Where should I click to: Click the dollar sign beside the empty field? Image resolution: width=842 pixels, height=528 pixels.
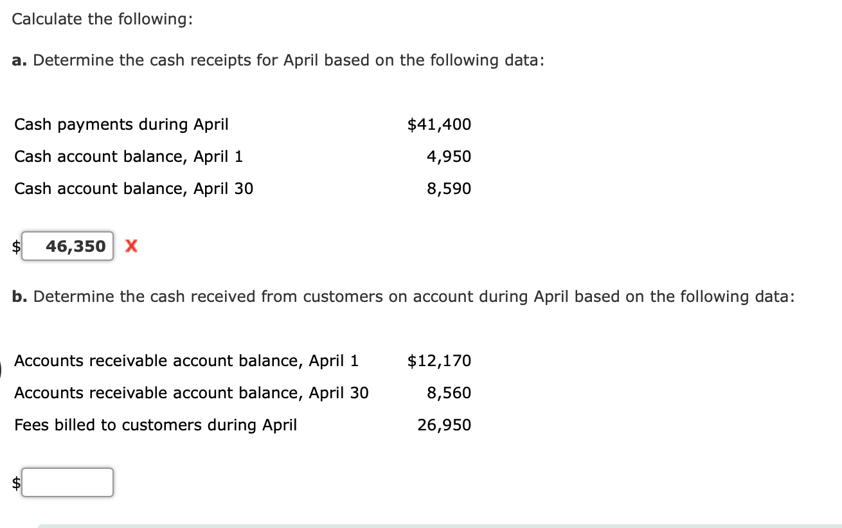[x=17, y=483]
